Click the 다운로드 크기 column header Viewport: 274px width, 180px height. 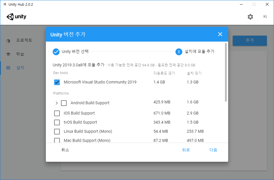pyautogui.click(x=164, y=73)
